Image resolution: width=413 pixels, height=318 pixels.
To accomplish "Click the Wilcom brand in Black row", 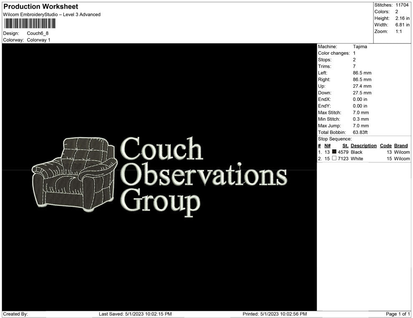I will point(402,152).
